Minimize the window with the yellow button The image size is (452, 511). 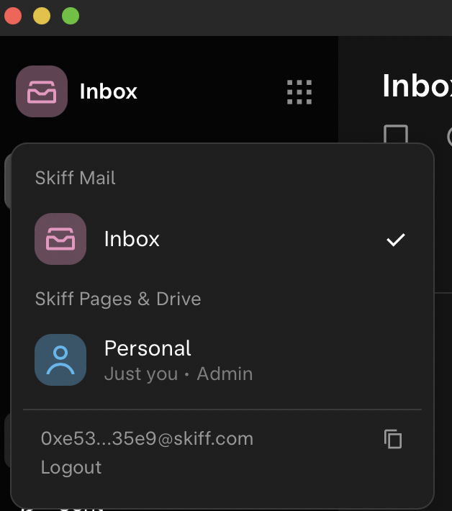point(42,16)
